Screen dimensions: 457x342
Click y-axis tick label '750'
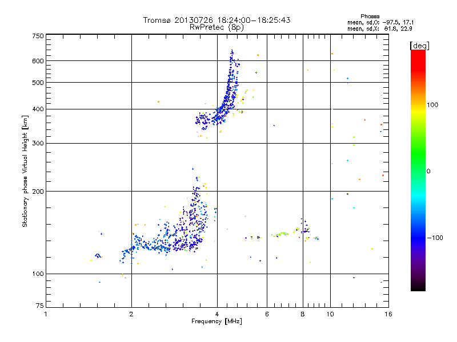38,36
